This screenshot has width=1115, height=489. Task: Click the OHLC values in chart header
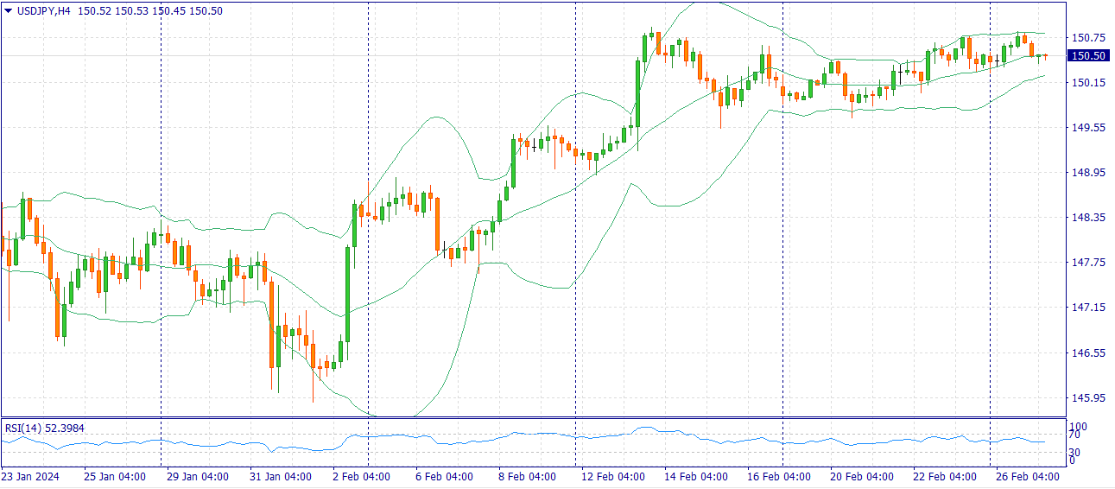coord(150,10)
